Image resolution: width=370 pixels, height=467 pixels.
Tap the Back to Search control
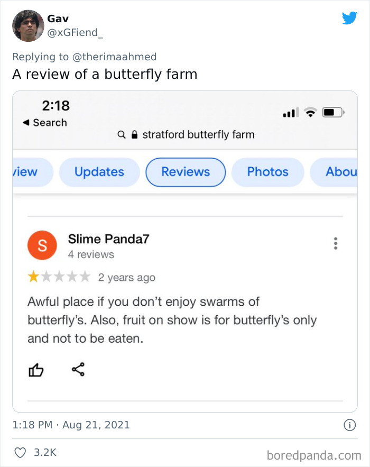pos(42,122)
